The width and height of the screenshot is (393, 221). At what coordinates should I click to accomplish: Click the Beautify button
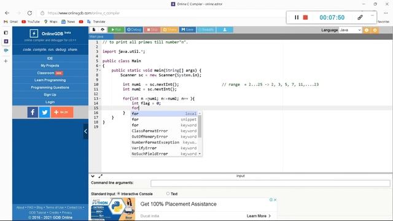[206, 29]
